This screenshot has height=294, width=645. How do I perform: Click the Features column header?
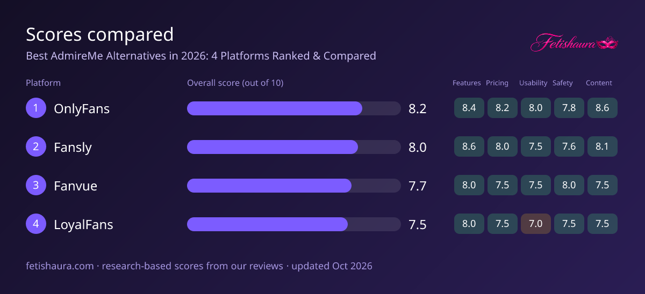tap(467, 83)
